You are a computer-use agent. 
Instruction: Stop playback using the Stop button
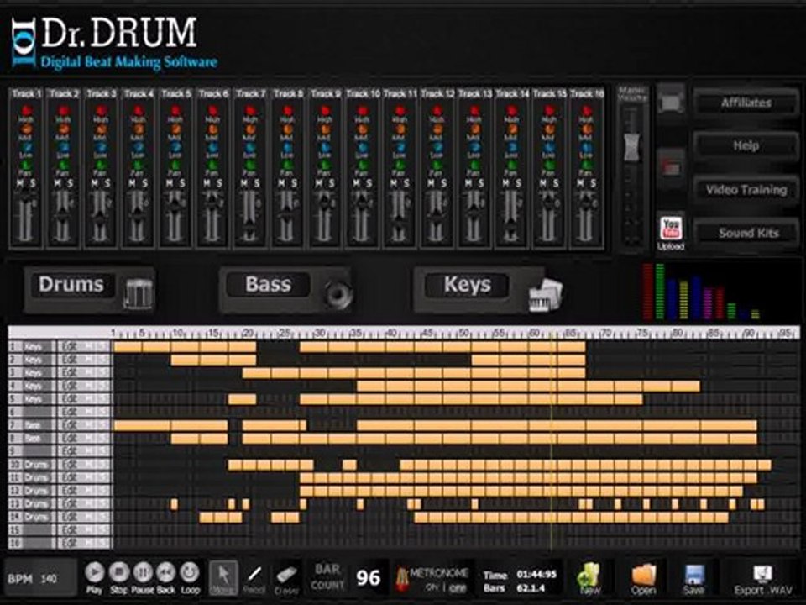[x=118, y=572]
